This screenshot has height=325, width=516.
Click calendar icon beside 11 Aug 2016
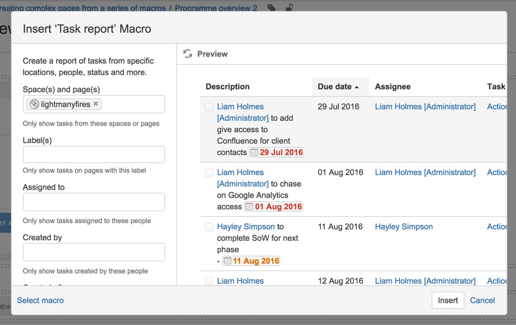coord(227,261)
